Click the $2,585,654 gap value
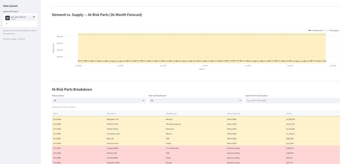The height and width of the screenshot is (164, 350). pyautogui.click(x=291, y=119)
